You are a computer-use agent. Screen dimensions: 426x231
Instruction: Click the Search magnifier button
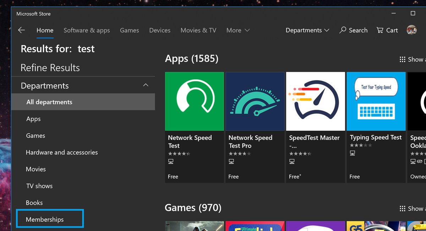pos(353,30)
